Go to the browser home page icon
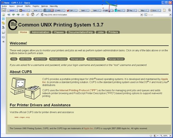This screenshot has height=138, width=173. coord(33,14)
